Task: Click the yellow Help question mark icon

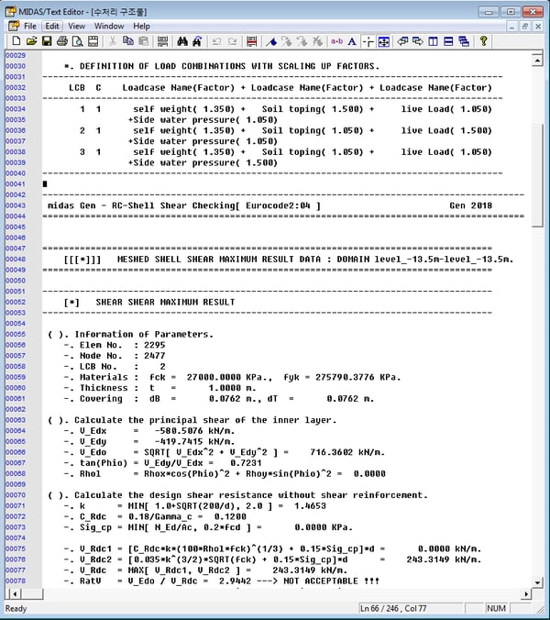Action: tap(483, 41)
